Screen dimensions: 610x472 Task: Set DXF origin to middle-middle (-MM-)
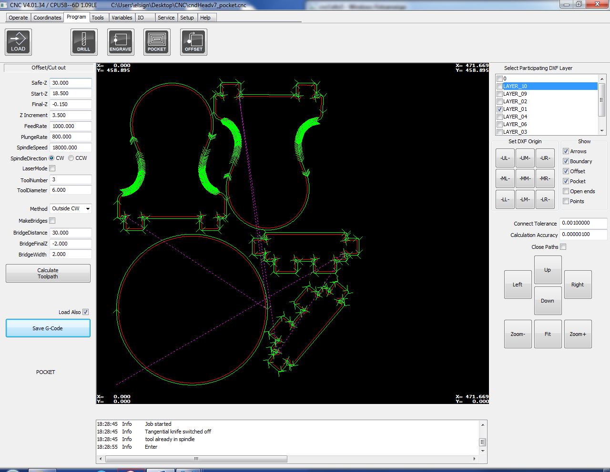click(x=525, y=178)
